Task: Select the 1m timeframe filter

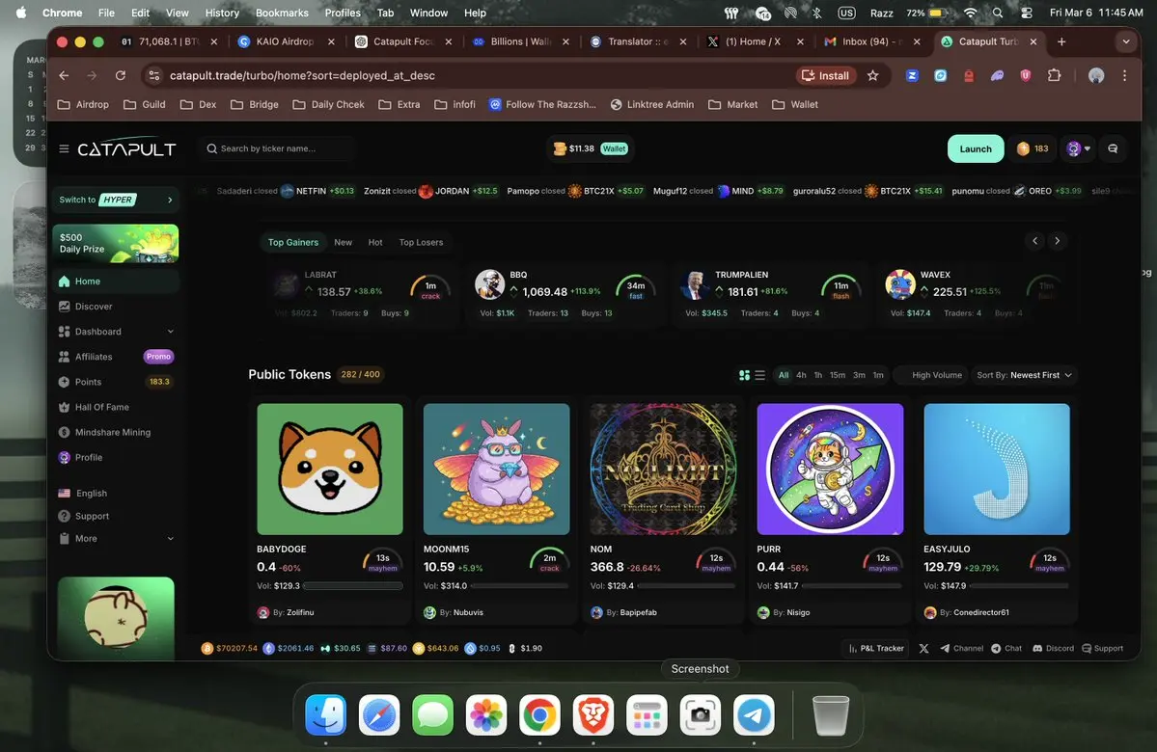Action: click(878, 375)
